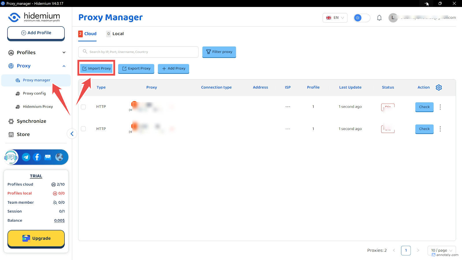Open the website globe icon
The width and height of the screenshot is (462, 260).
click(x=59, y=157)
